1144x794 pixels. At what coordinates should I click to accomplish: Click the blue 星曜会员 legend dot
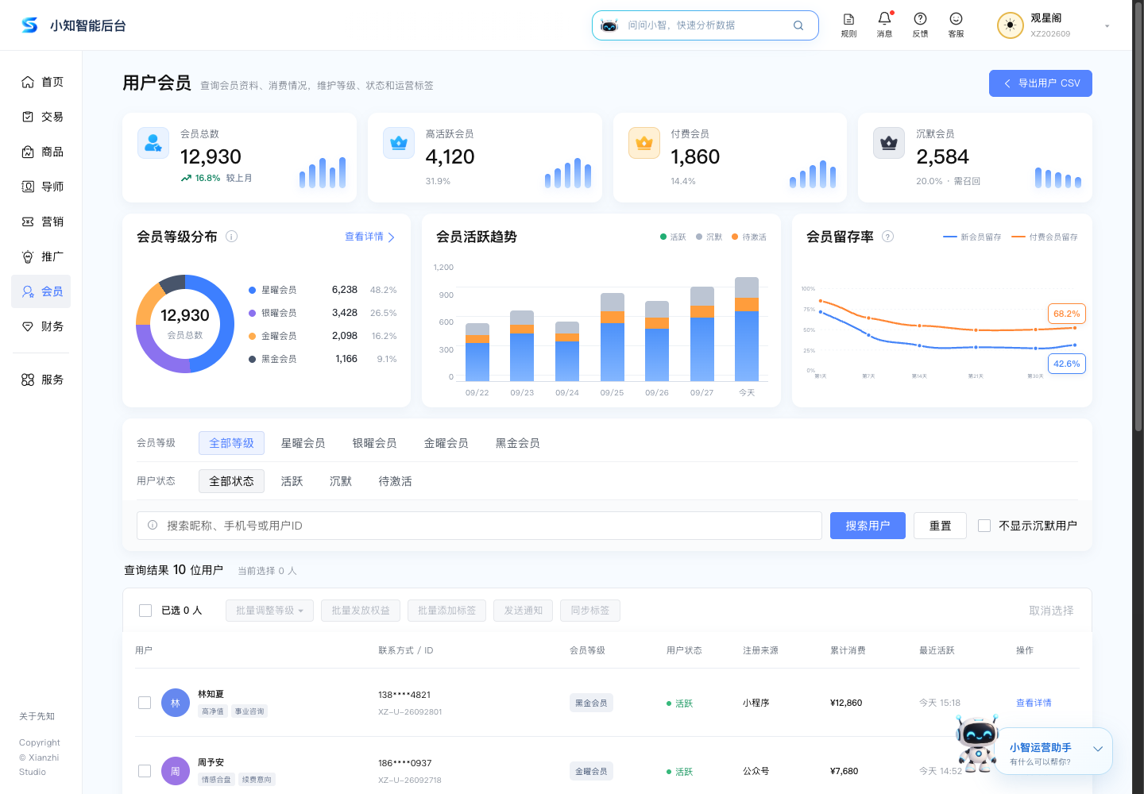(x=252, y=291)
